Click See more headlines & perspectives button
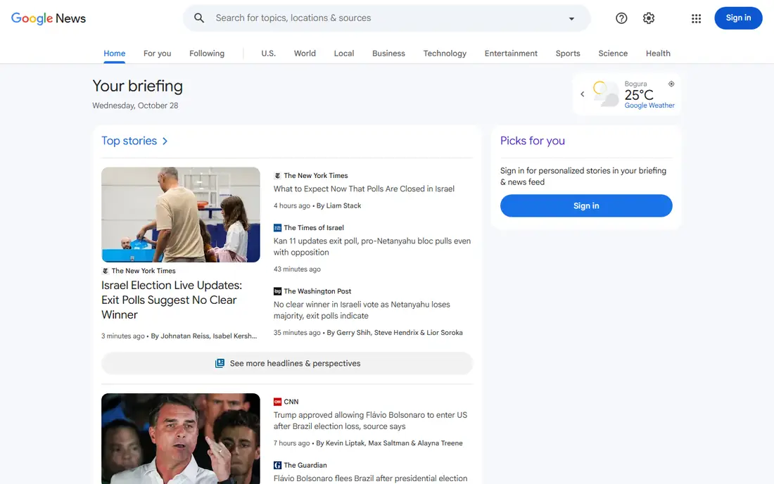The height and width of the screenshot is (484, 774). click(287, 363)
